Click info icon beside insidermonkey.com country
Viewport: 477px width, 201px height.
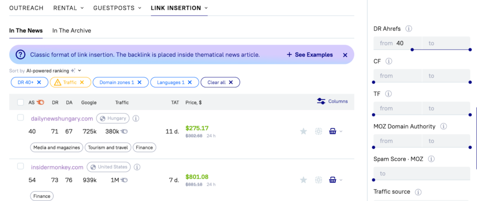pyautogui.click(x=137, y=167)
